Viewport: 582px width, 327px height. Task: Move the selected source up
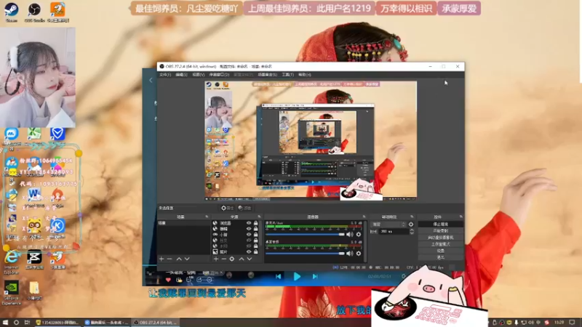coord(242,259)
